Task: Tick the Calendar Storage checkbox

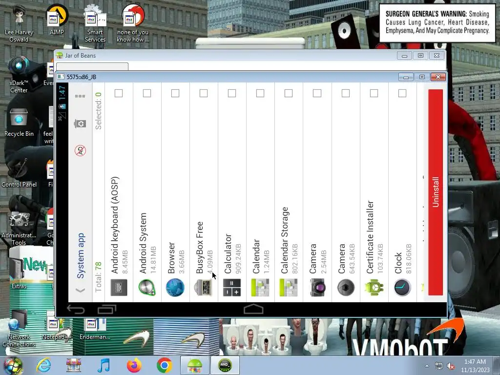Action: (x=289, y=93)
